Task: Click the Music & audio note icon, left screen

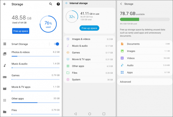Action: 5,65
